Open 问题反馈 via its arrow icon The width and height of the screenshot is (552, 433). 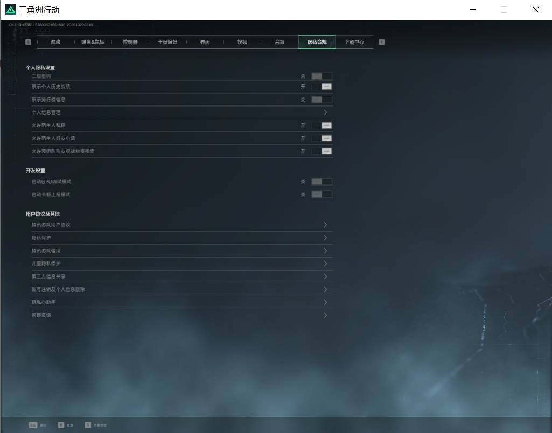pyautogui.click(x=325, y=315)
